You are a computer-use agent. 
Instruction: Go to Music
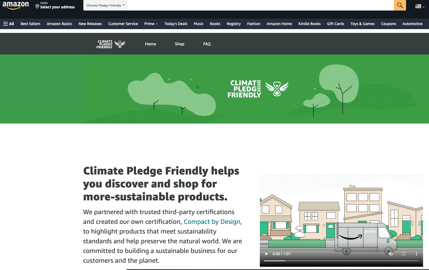click(199, 24)
